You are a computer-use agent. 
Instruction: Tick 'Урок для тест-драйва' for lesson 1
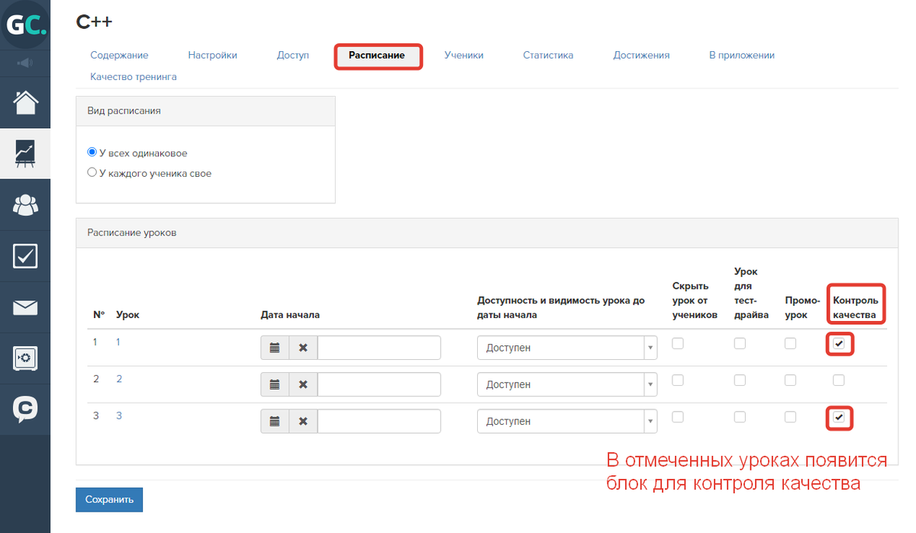pos(740,343)
